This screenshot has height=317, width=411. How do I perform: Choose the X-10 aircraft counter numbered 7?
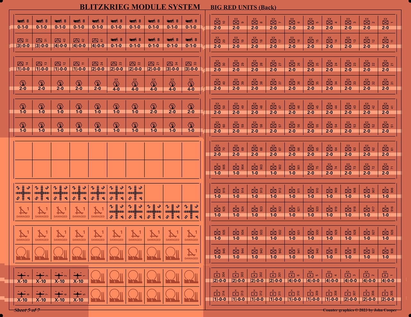coord(41,296)
